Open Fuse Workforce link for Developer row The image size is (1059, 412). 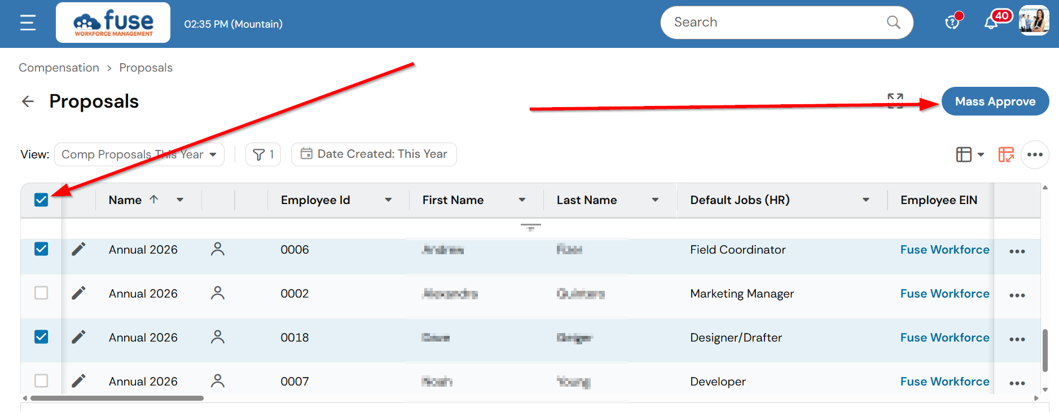click(944, 382)
